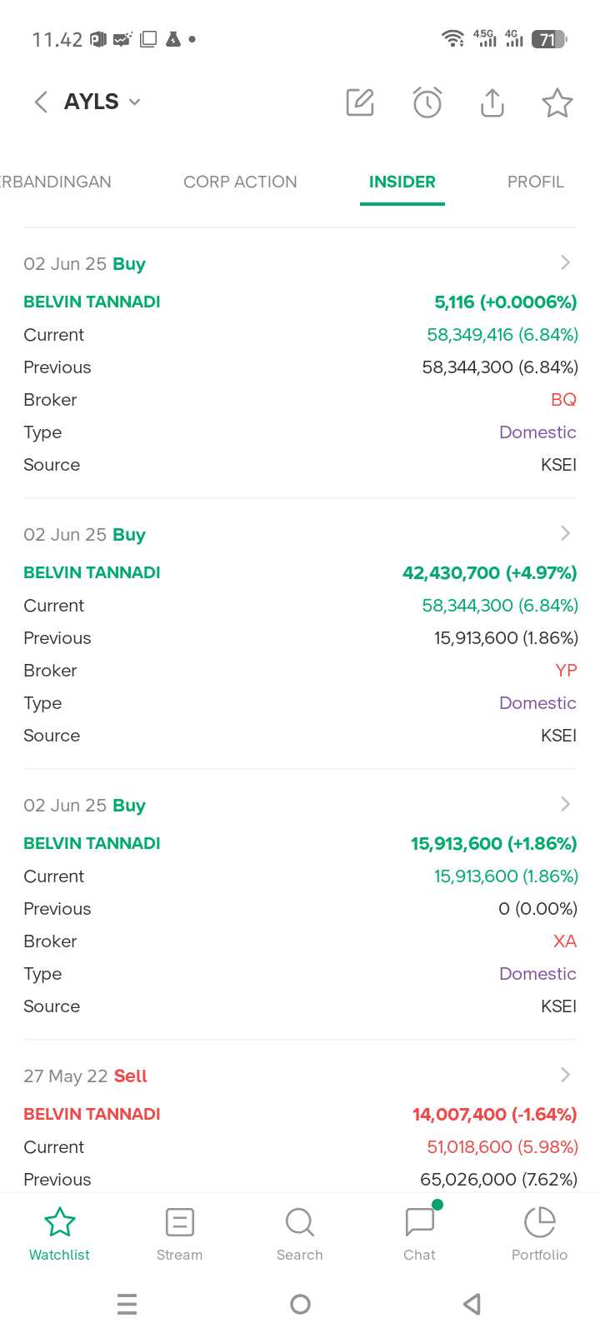
Task: Share this stock page
Action: [x=492, y=102]
